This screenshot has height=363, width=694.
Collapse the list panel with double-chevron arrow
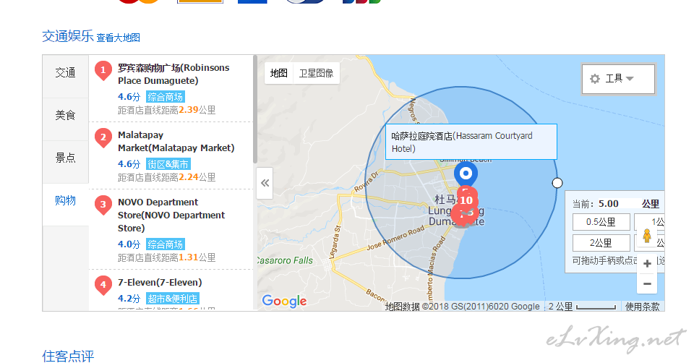[265, 183]
